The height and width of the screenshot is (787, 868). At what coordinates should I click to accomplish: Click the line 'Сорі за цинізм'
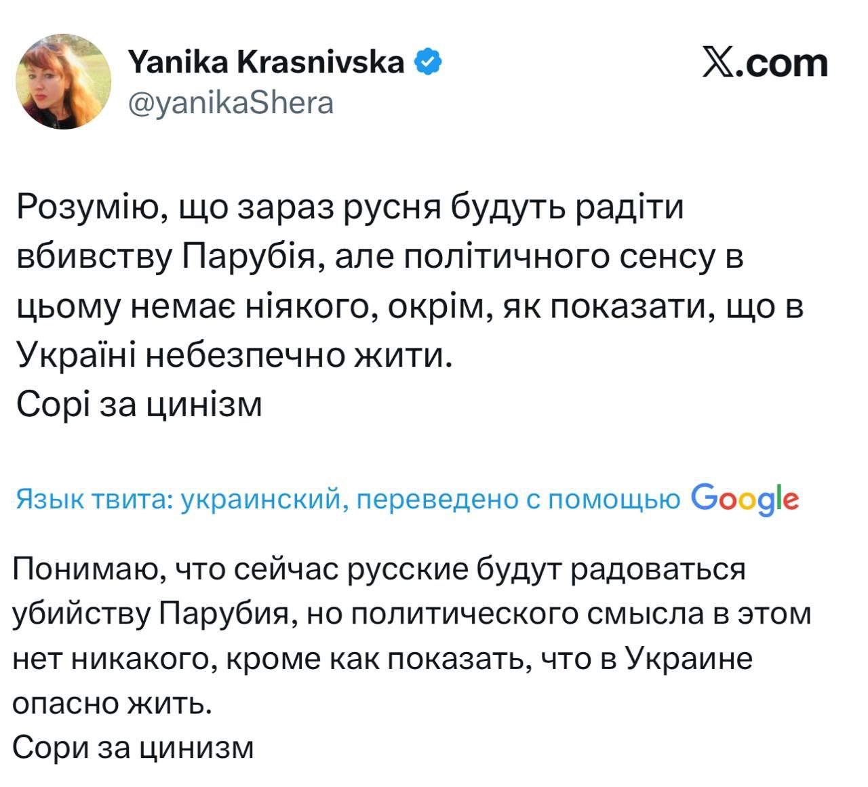[139, 405]
